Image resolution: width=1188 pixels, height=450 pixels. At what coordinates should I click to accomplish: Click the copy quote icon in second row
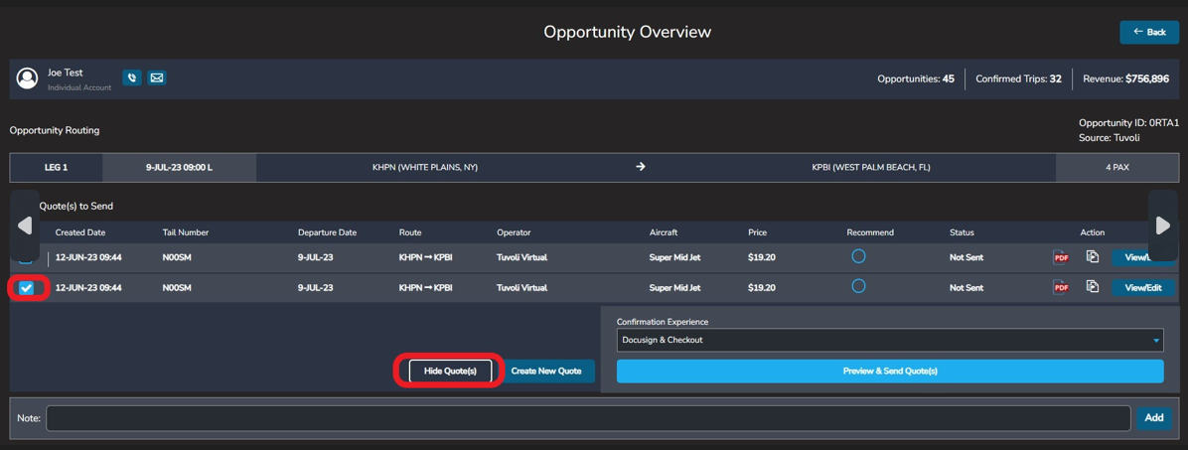click(1092, 287)
